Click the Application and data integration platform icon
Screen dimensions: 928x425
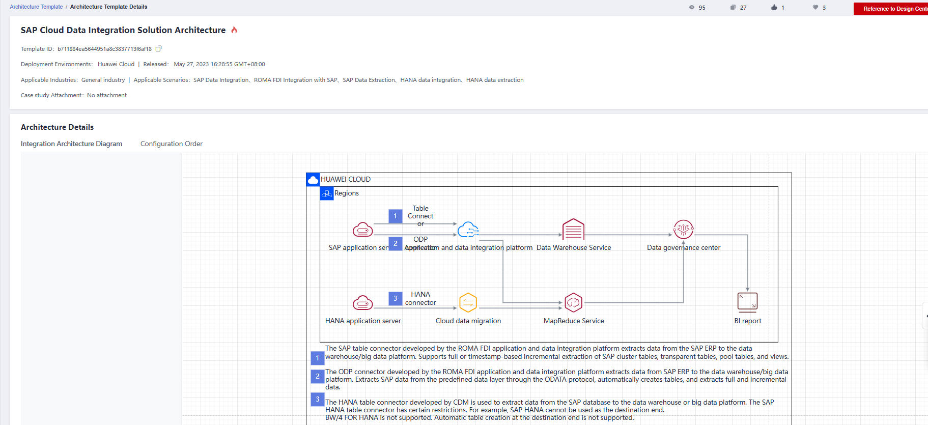[468, 230]
